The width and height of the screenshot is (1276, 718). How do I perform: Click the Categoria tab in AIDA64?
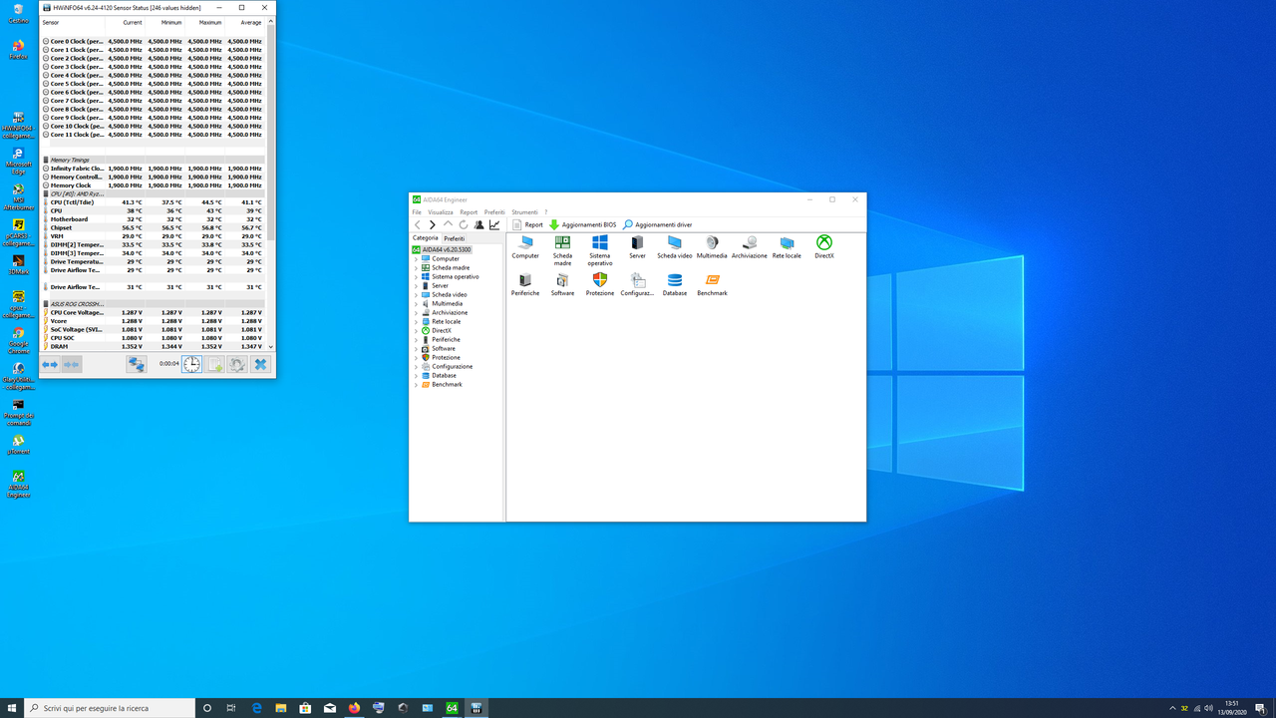pyautogui.click(x=426, y=238)
